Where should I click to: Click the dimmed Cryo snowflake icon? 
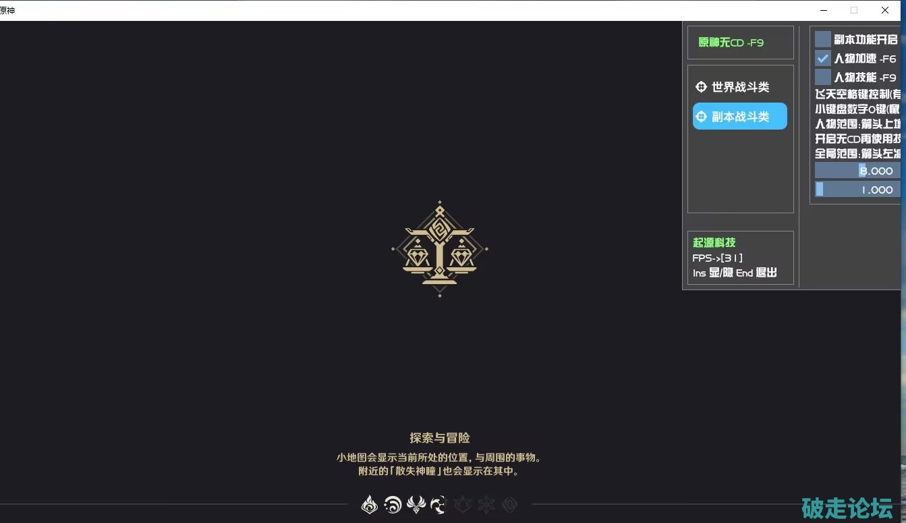click(486, 504)
